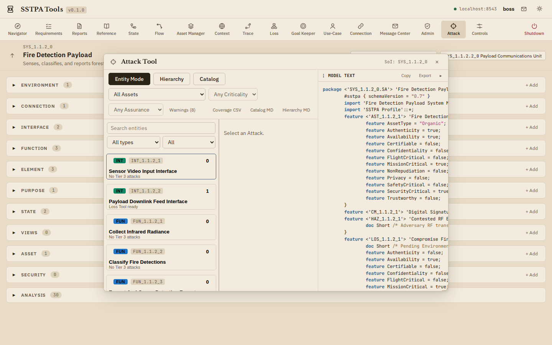
Task: Click the Shutdown power icon
Action: [534, 26]
